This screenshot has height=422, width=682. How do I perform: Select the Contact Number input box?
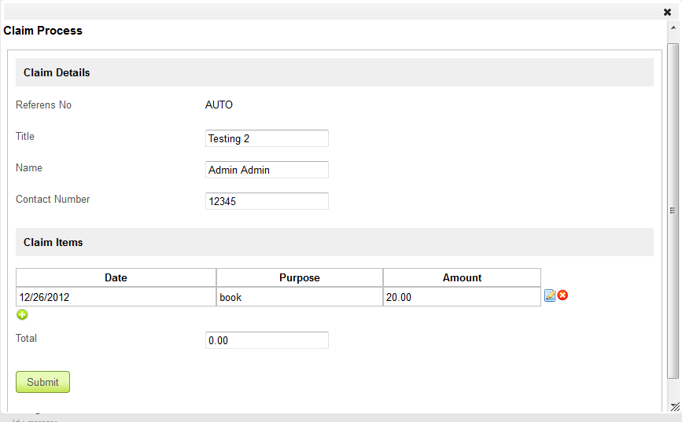(x=267, y=201)
